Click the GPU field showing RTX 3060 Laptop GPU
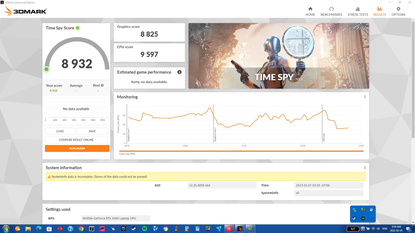 (x=115, y=218)
